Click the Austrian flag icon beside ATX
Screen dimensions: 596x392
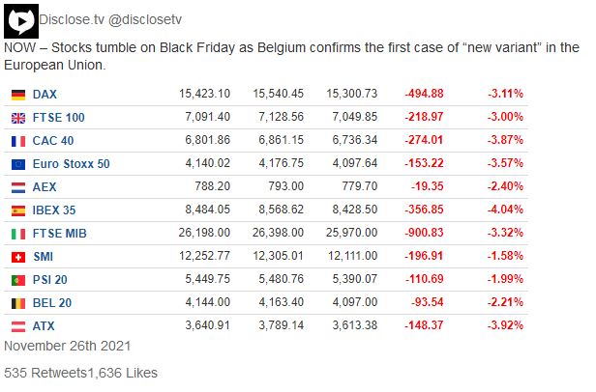coord(17,325)
